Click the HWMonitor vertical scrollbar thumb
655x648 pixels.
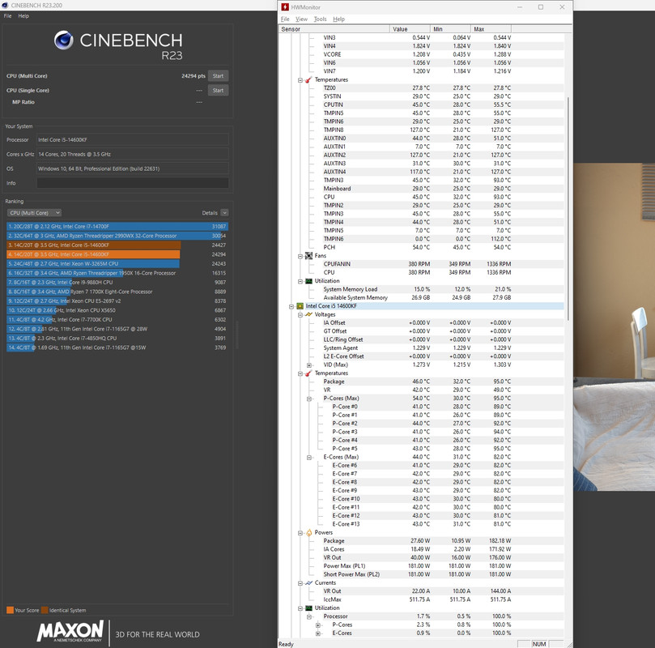click(x=568, y=209)
